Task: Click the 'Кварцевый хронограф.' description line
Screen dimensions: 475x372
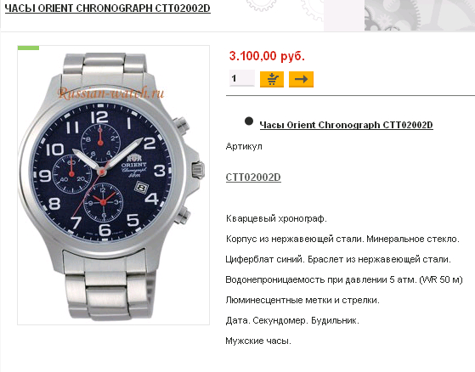Action: tap(276, 218)
